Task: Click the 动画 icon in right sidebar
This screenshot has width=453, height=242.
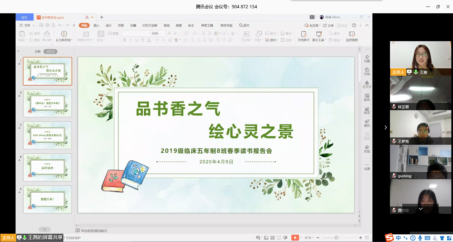Action: pos(367,58)
